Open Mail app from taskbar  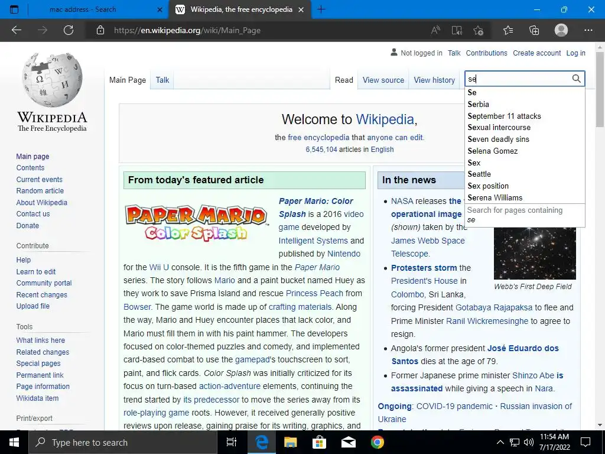tap(349, 442)
